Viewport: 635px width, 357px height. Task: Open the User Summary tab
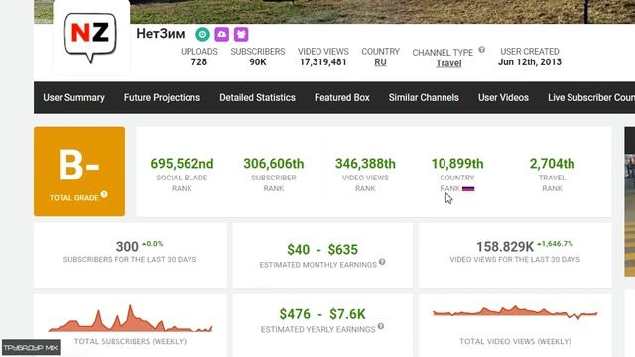point(73,97)
